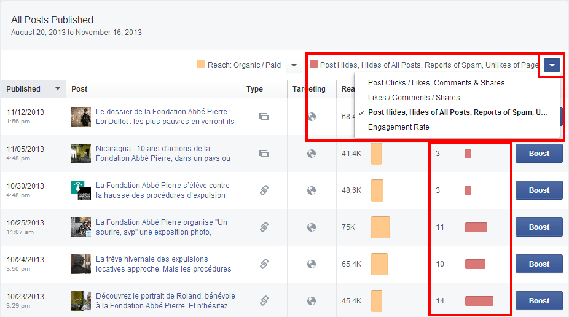Select Likes / Comments / Shares option
The image size is (569, 317).
point(414,98)
